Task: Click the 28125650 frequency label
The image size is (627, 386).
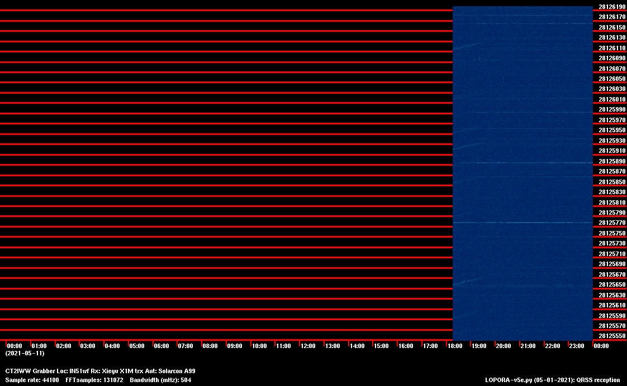Action: pyautogui.click(x=612, y=285)
